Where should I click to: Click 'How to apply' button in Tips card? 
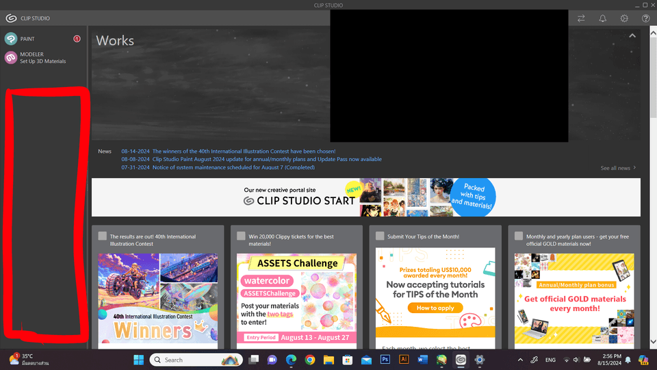click(x=435, y=308)
